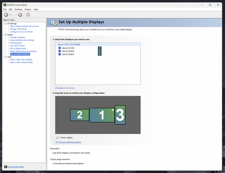Open Manage 3D settings page
225x173 pixels.
tap(18, 29)
